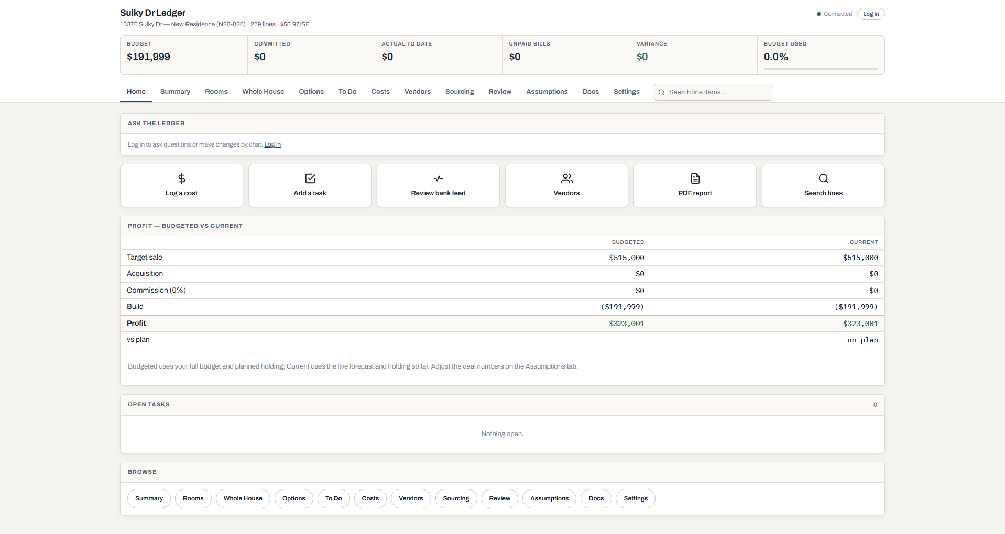
Task: Click the Search lines magnifier icon
Action: [824, 179]
